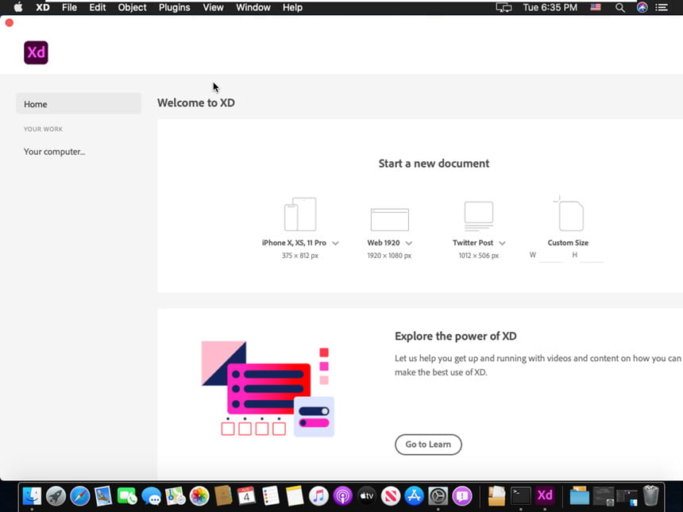Select the Custom Size artboard icon

click(569, 214)
